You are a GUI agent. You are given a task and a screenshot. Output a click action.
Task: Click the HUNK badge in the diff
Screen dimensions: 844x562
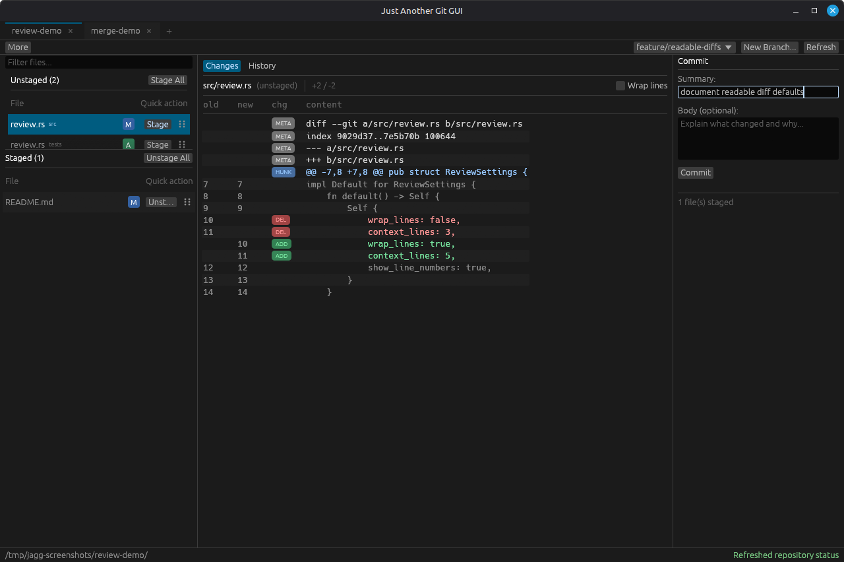[x=283, y=172]
